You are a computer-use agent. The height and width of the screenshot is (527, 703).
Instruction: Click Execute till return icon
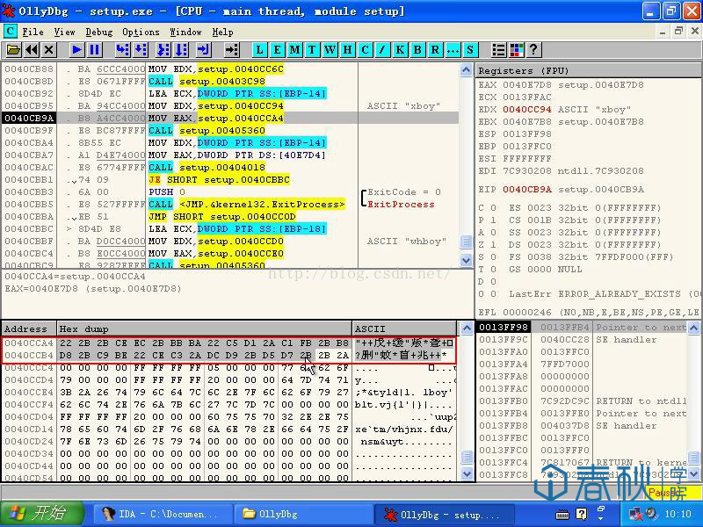coord(204,50)
